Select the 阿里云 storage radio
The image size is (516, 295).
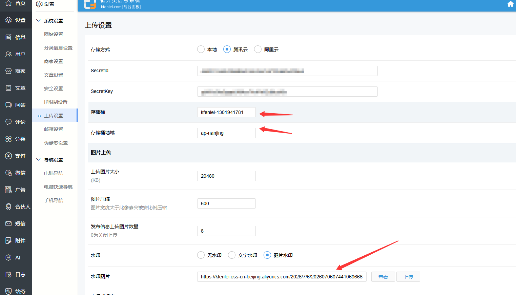tap(258, 50)
